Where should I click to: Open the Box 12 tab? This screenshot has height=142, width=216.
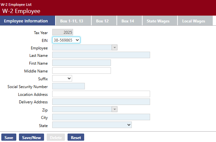pyautogui.click(x=102, y=21)
